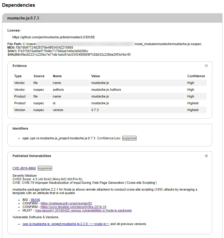
Task: Open the nodesecurity.io advisories link
Action: pyautogui.click(x=66, y=203)
